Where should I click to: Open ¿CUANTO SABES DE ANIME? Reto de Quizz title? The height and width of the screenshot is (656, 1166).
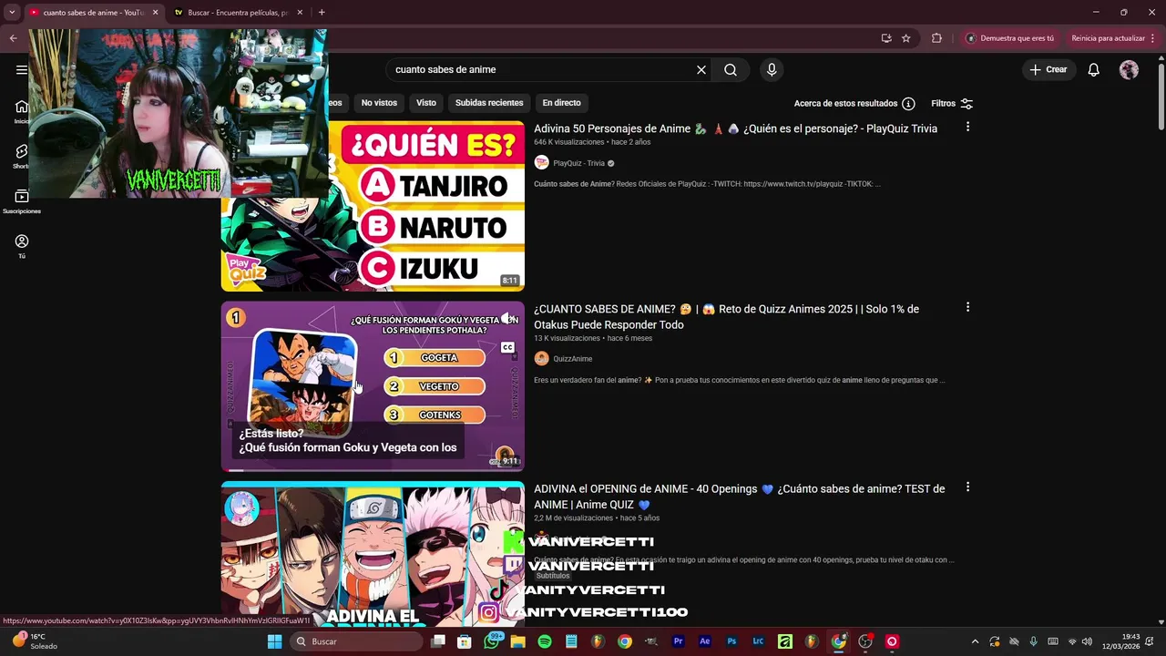point(726,316)
